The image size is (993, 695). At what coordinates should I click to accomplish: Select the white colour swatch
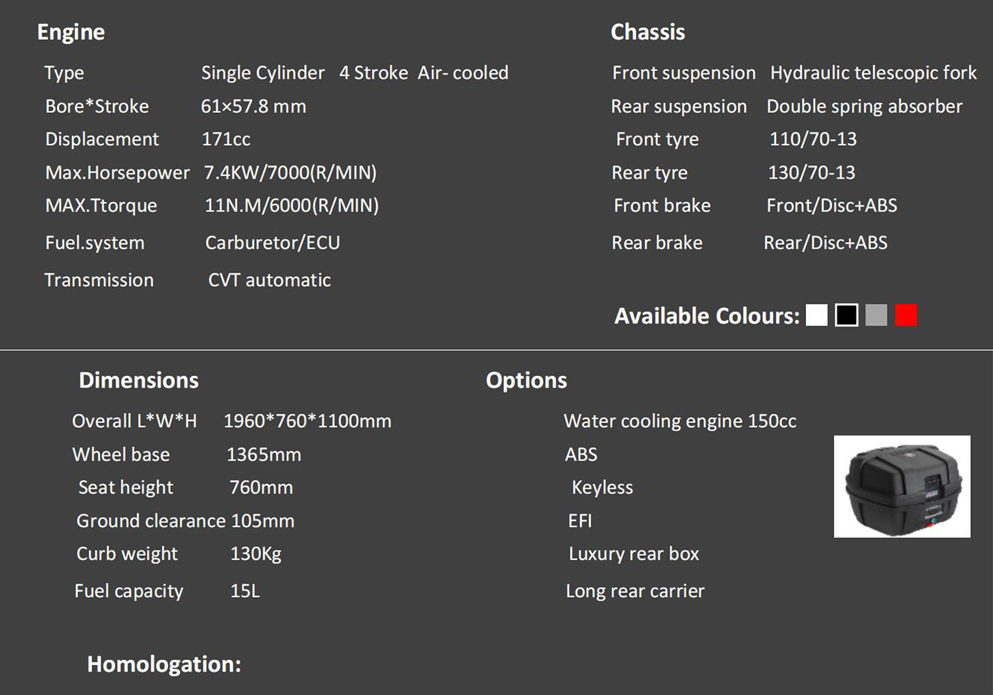pos(816,315)
